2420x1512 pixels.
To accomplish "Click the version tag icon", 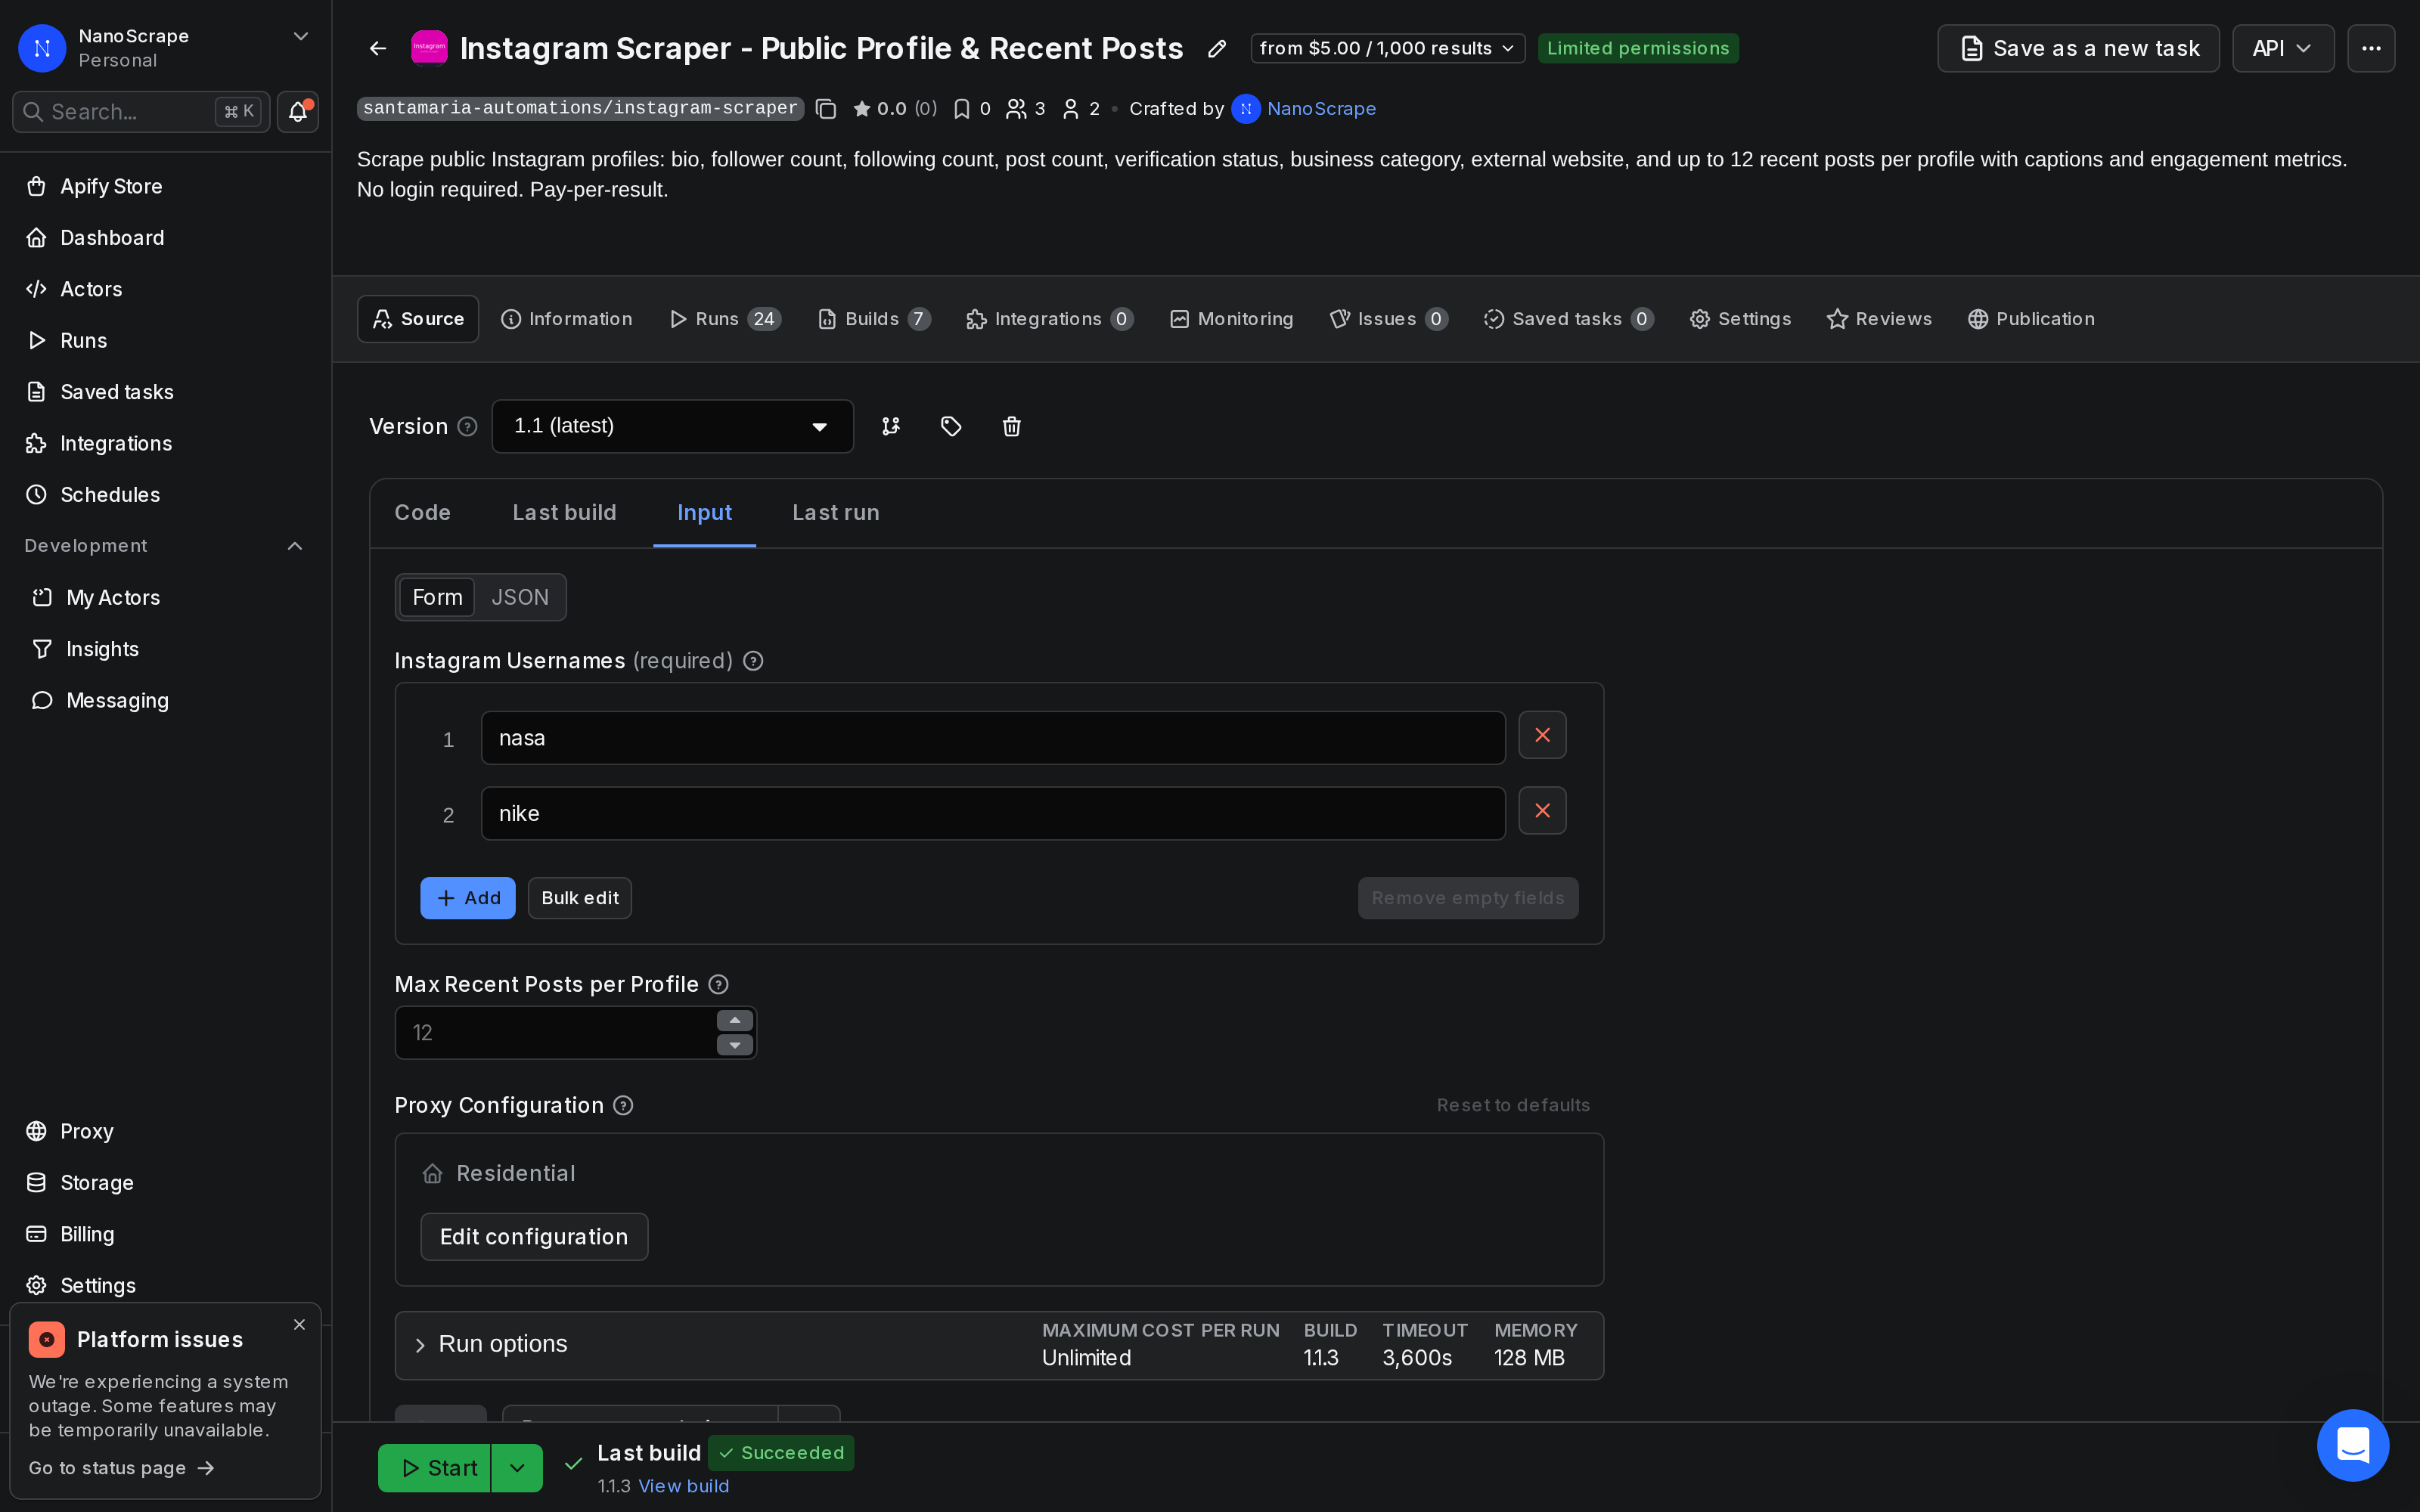I will coord(951,426).
